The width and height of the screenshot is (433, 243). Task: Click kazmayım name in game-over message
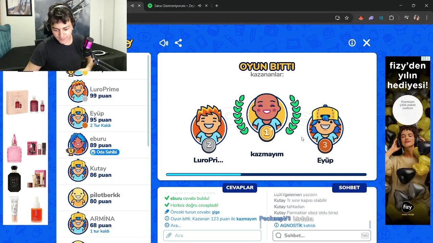(x=246, y=219)
